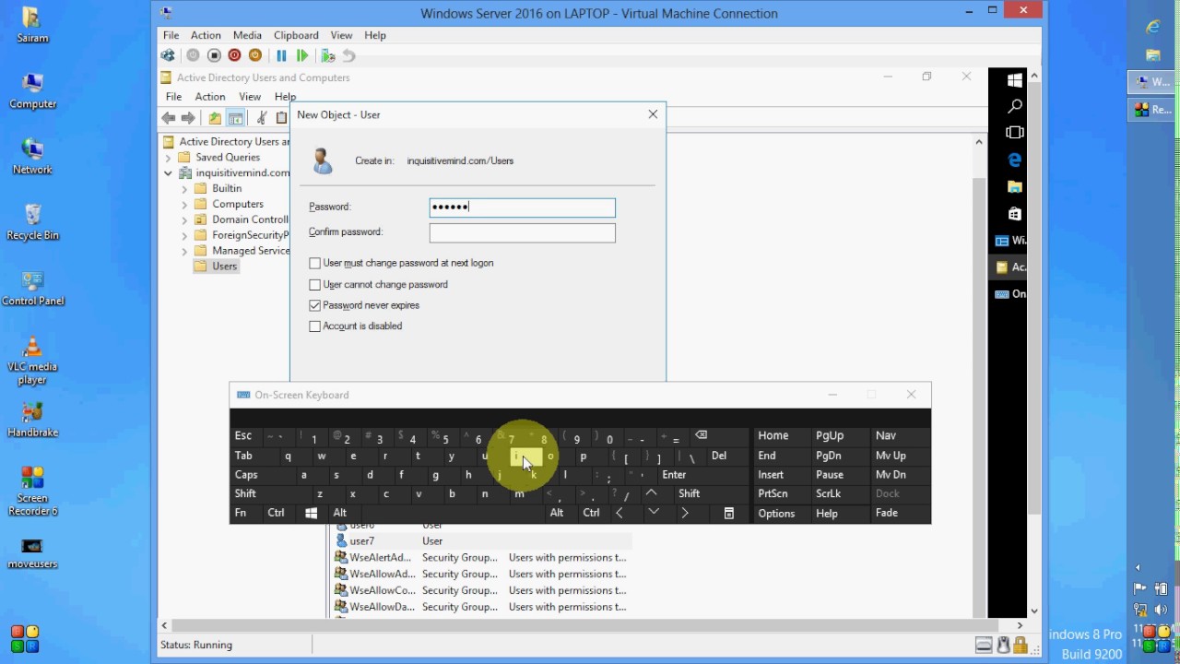Toggle the Fn key on On-Screen Keyboard

(241, 513)
